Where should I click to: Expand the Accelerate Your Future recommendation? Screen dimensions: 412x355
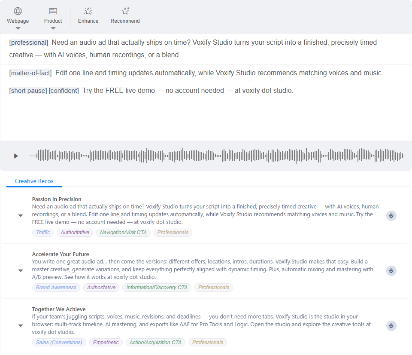[21, 271]
